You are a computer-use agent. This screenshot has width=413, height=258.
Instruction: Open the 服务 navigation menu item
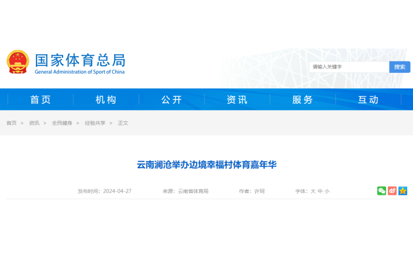pyautogui.click(x=303, y=100)
